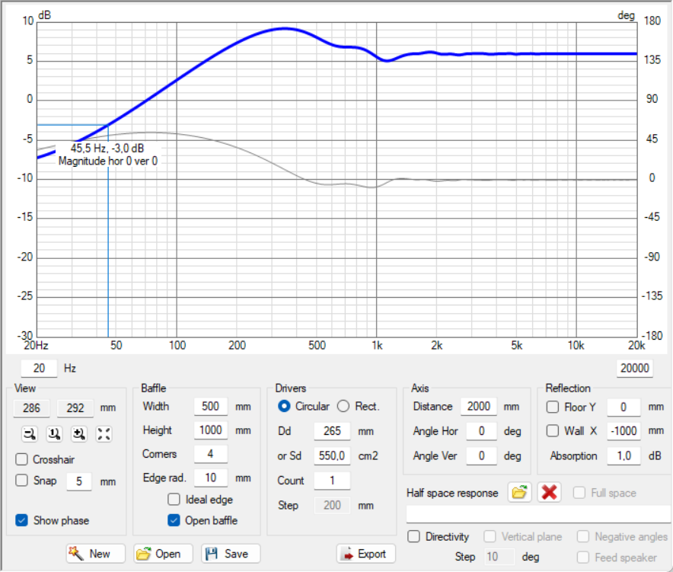Clear half space response with red X

(x=549, y=492)
